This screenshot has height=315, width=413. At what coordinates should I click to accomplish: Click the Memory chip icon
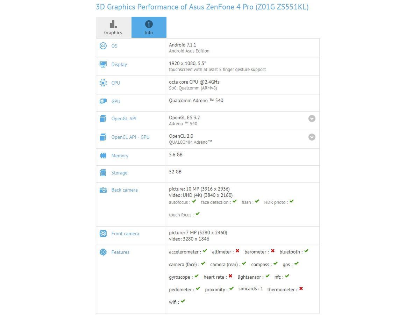(103, 156)
